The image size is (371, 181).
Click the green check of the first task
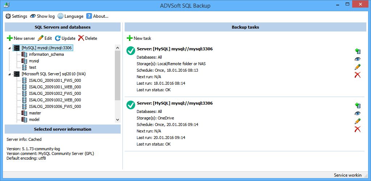[x=130, y=51]
